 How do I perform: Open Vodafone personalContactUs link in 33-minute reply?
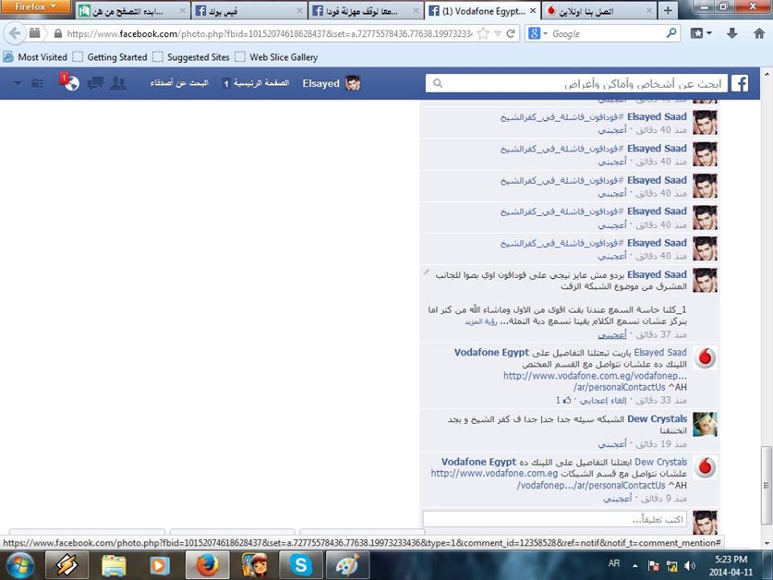coord(594,381)
